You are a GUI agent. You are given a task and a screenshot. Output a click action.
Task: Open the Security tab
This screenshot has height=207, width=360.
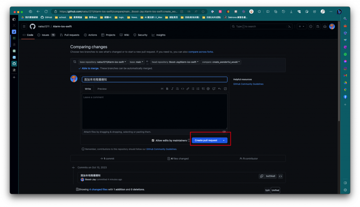tap(141, 35)
